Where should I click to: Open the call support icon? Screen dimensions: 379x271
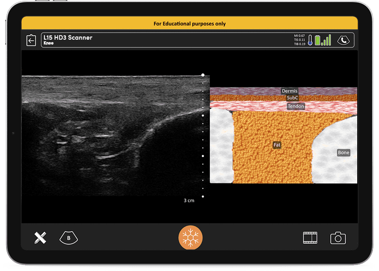tap(343, 41)
